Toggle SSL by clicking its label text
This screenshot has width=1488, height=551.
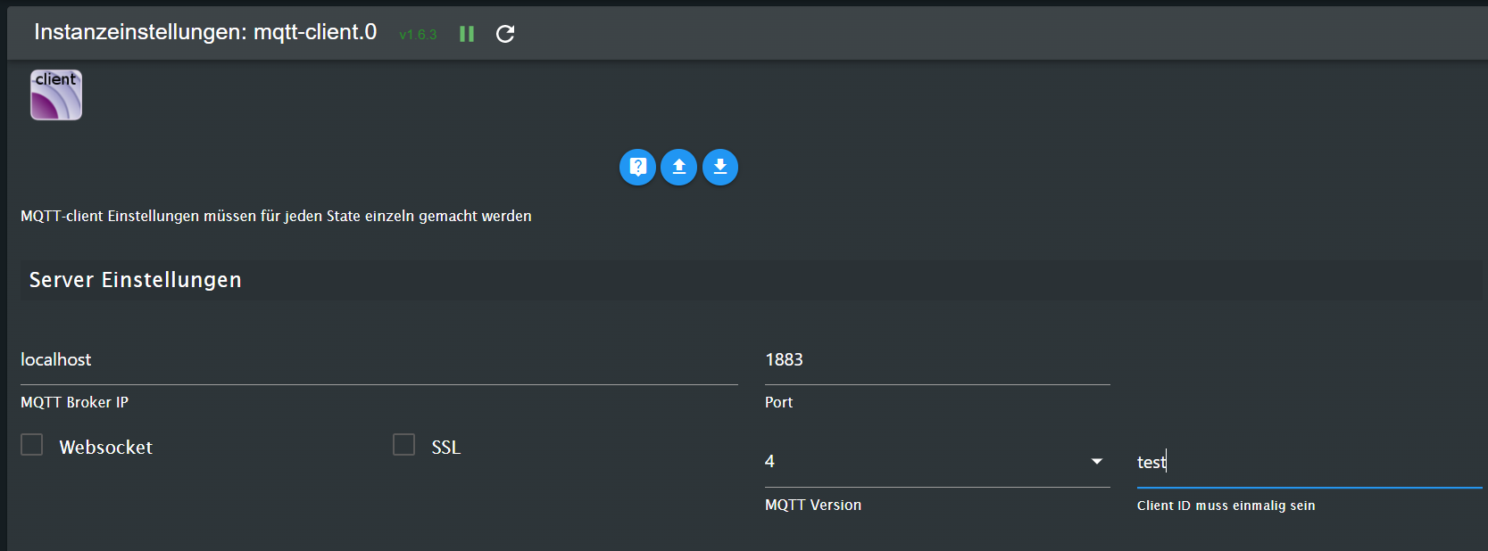(446, 448)
